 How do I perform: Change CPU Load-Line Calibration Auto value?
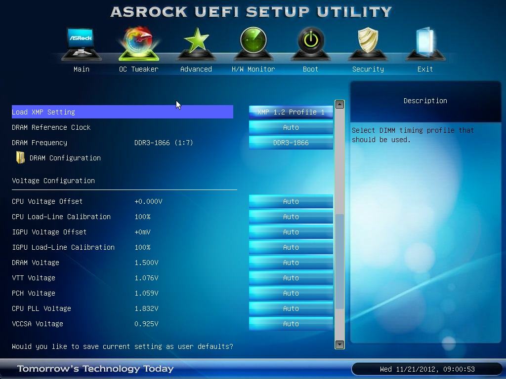[x=291, y=217]
